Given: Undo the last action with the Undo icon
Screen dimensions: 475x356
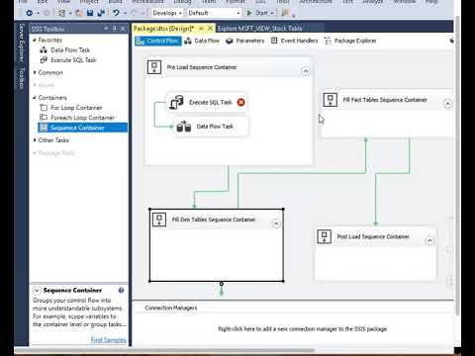Looking at the screenshot, I should (x=116, y=13).
